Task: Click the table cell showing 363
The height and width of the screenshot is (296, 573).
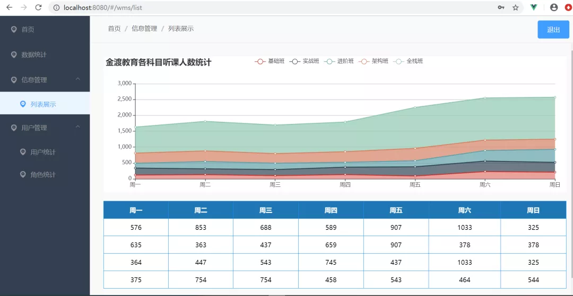Action: click(201, 245)
